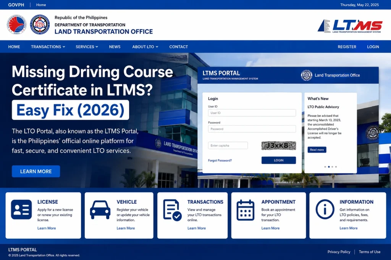391x260 pixels.
Task: Click in the Enter captcha field
Action: pos(228,145)
